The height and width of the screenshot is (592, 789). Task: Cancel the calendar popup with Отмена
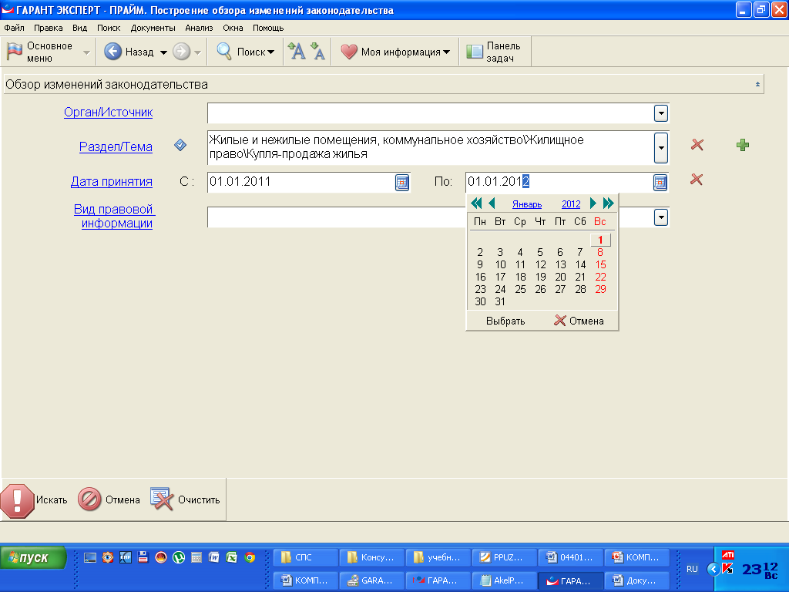pyautogui.click(x=579, y=321)
